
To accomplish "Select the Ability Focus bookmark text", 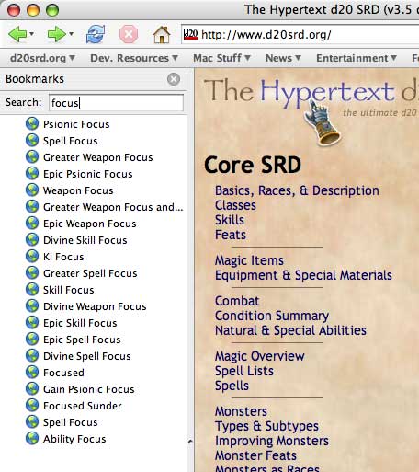I will tap(74, 439).
